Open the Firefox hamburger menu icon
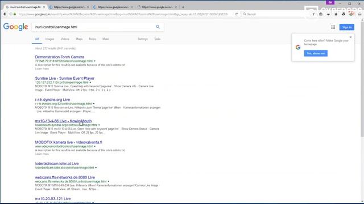The height and width of the screenshot is (204, 364). 359,14
